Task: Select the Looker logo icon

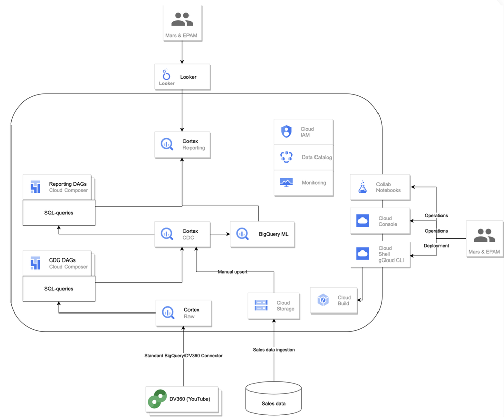Action: pyautogui.click(x=166, y=74)
